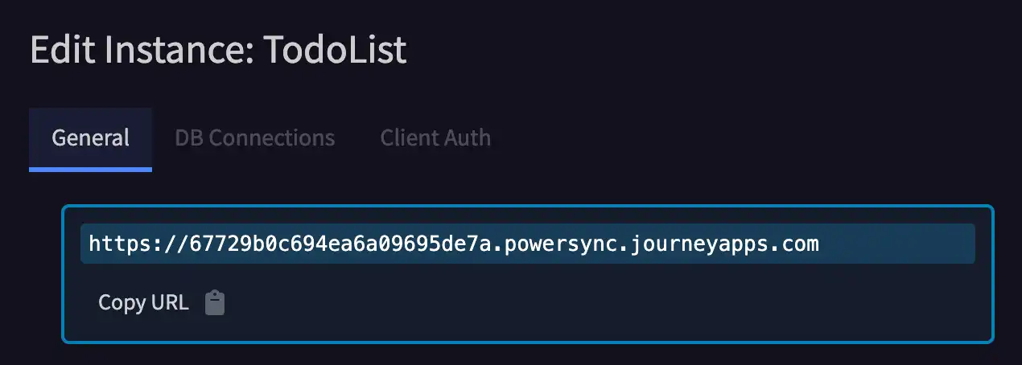Click the "Edit Instance: TodoList" page heading
1022x365 pixels.
point(218,51)
